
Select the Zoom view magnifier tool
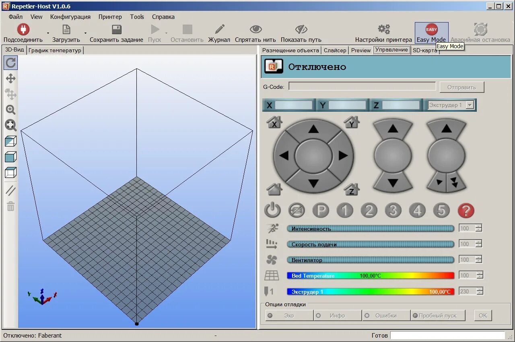tap(11, 110)
